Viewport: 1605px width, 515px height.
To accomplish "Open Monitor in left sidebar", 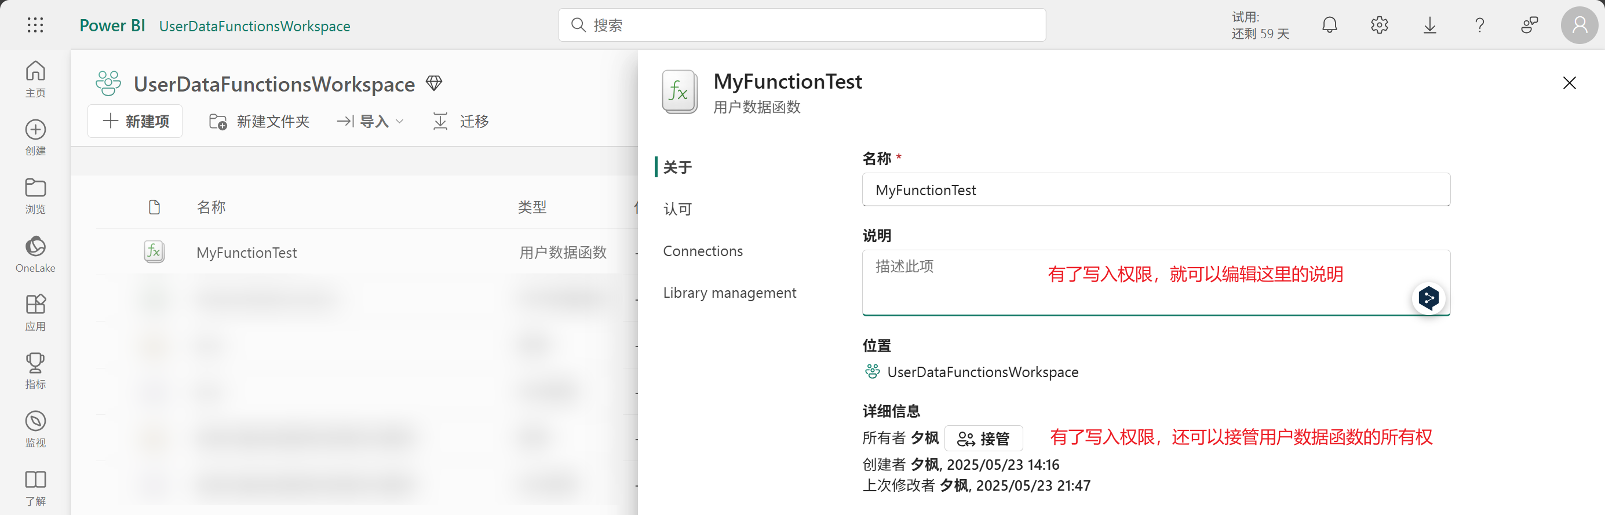I will point(35,430).
